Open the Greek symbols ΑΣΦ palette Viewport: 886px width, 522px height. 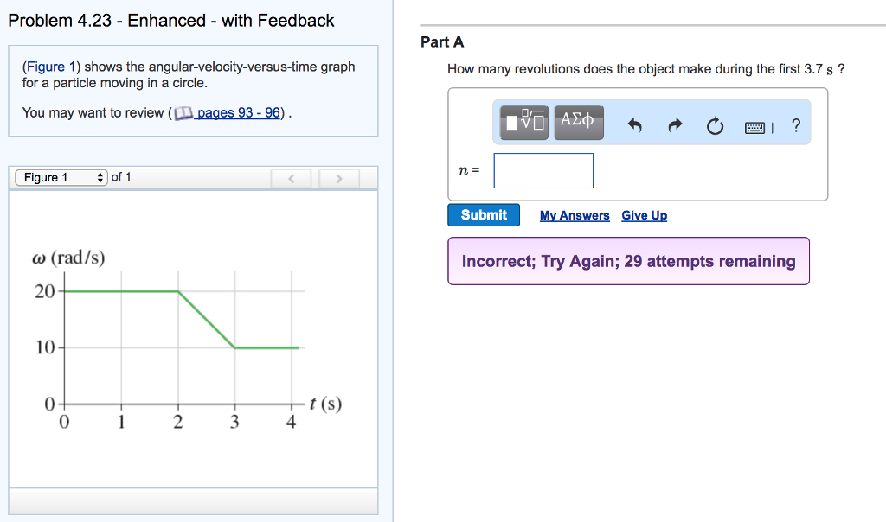point(577,122)
